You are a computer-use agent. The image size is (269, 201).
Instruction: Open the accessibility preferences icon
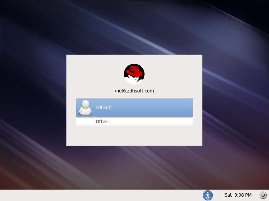(207, 195)
